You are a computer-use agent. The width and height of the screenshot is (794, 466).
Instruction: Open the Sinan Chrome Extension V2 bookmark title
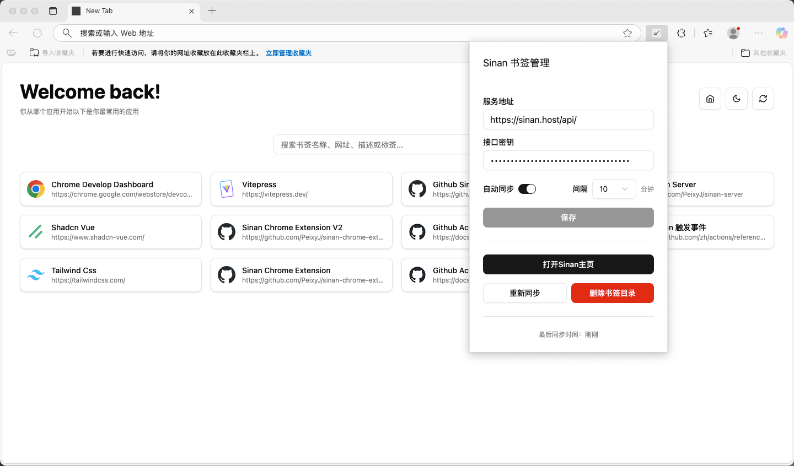click(292, 227)
